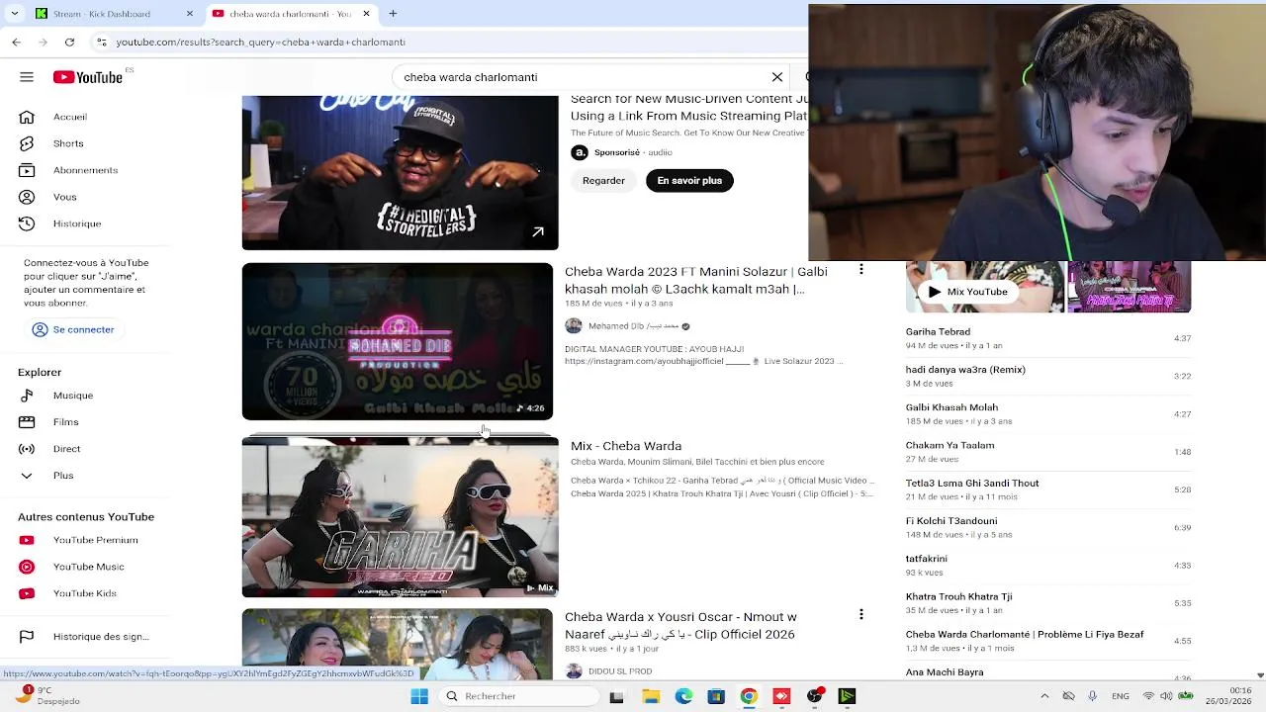Click the taskbar Rechercher search box
This screenshot has width=1266, height=712.
[519, 696]
